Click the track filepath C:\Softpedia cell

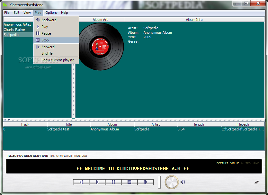[x=243, y=129]
